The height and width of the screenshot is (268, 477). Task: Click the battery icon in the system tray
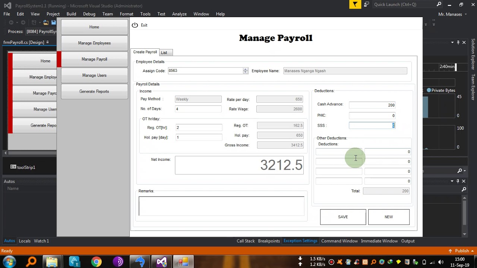(424, 262)
